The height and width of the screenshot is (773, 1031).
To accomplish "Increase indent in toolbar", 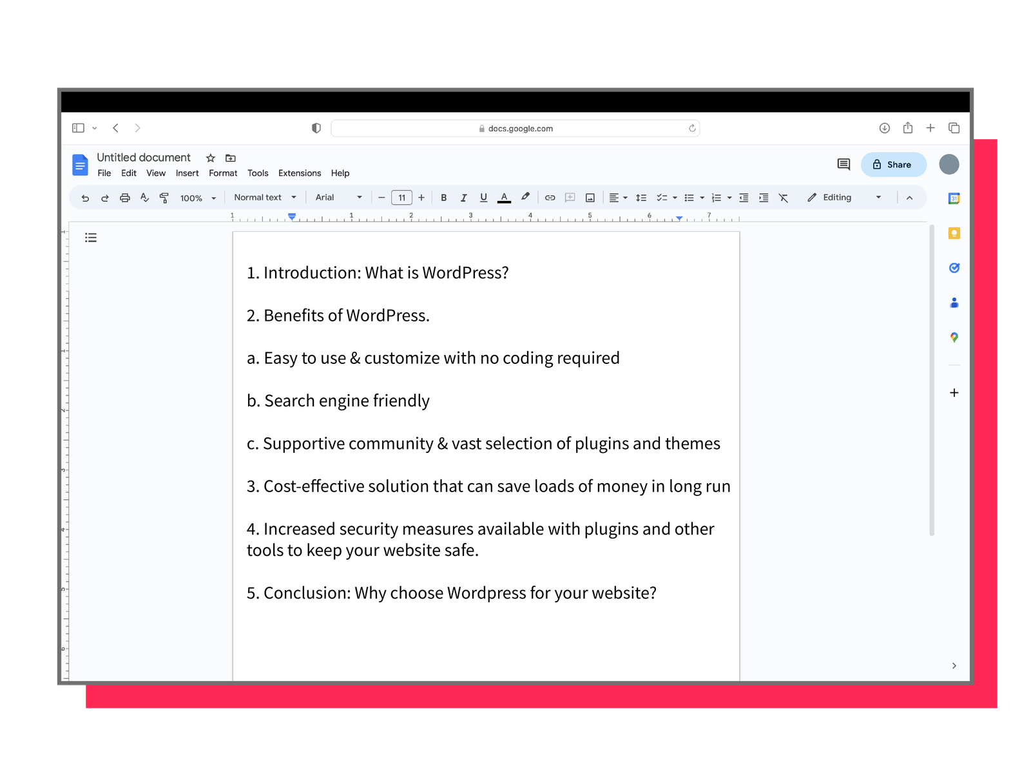I will point(764,198).
